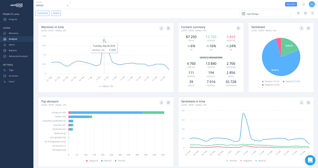Click the 7 016 Portals source count
The height and width of the screenshot is (168, 318).
coord(211,82)
